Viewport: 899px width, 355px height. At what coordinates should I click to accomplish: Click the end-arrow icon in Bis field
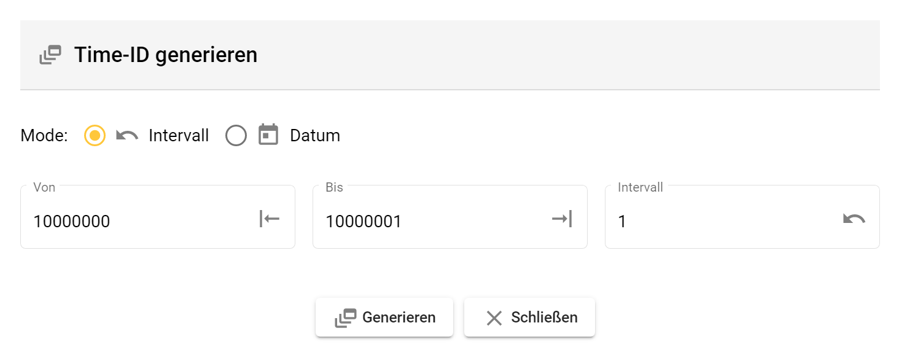(x=562, y=219)
